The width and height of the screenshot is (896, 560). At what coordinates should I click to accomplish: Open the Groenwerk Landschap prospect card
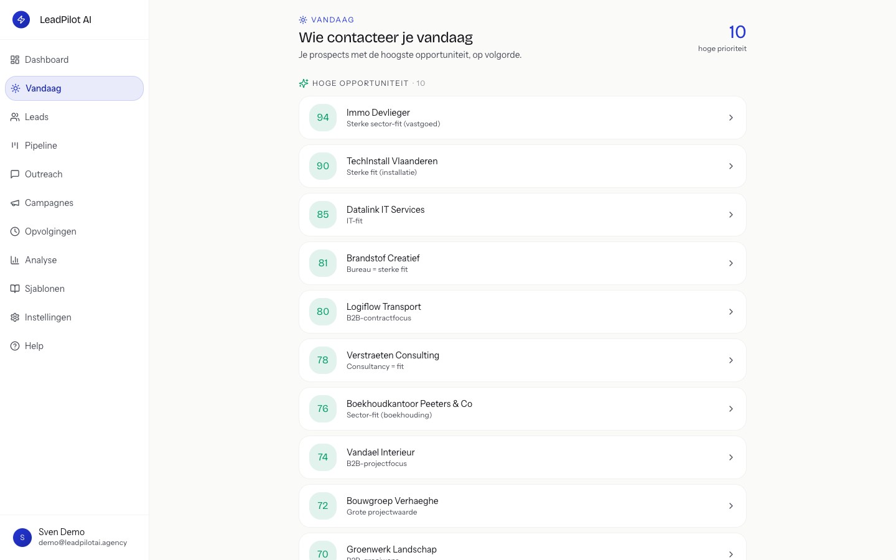(523, 546)
